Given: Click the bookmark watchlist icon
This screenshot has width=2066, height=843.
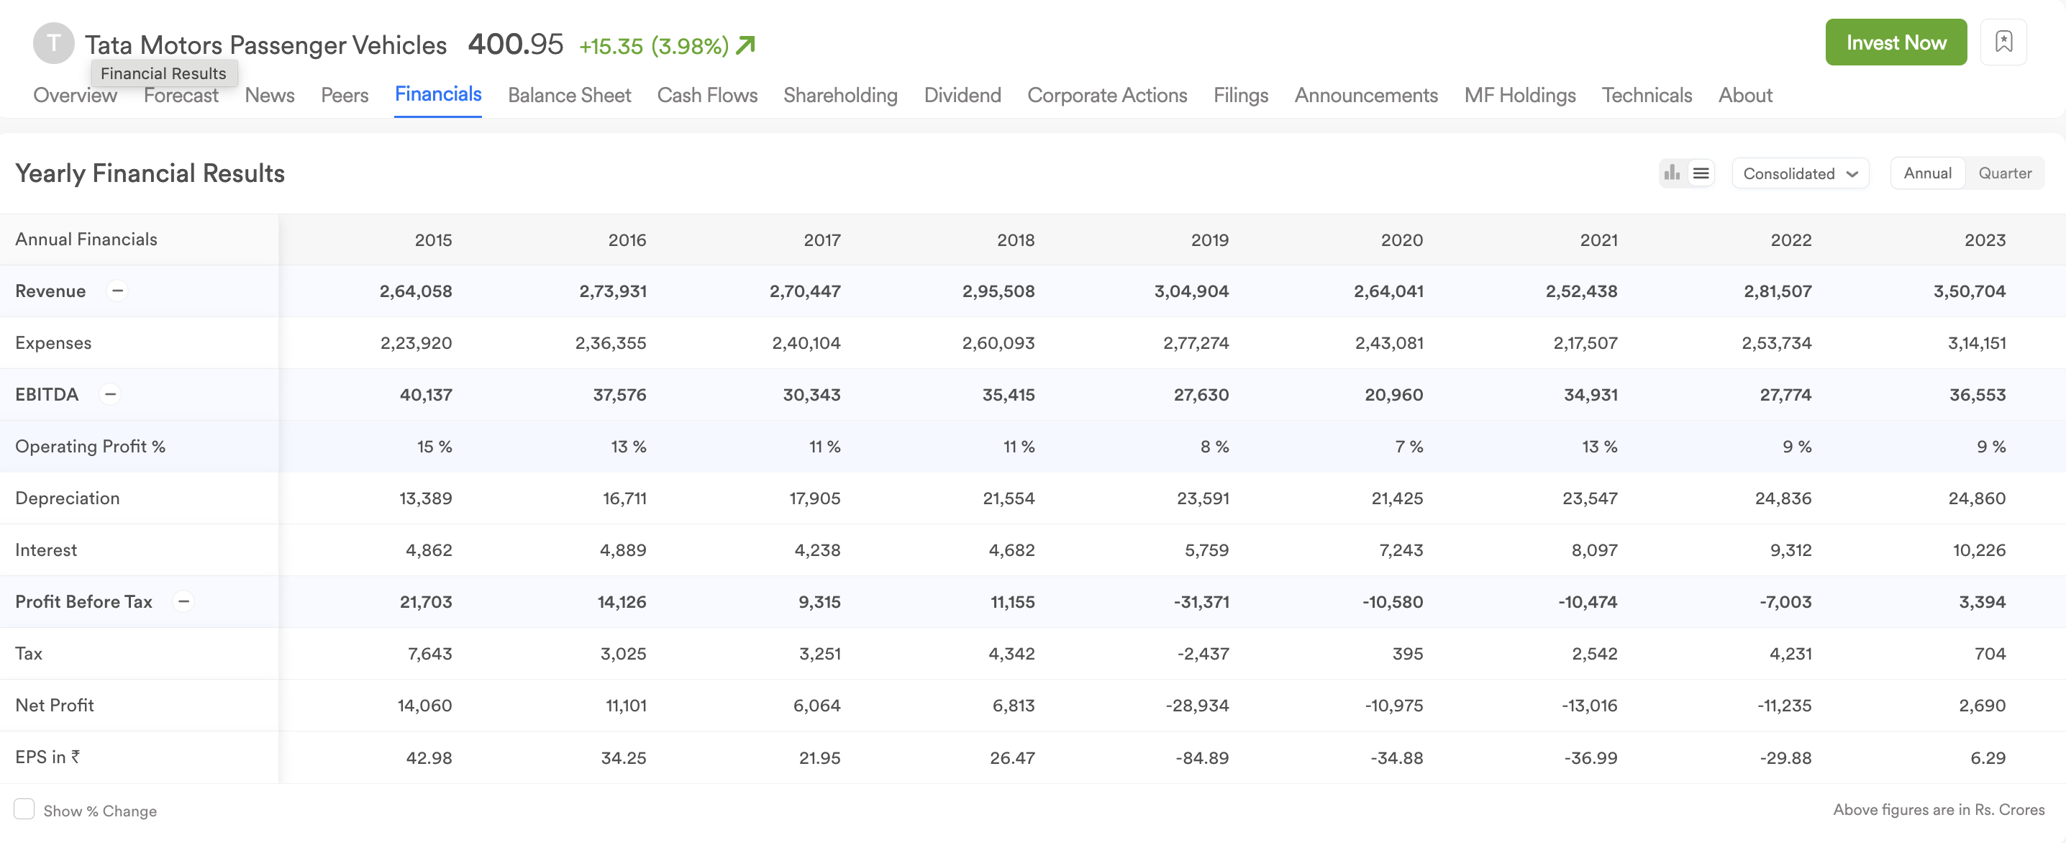Looking at the screenshot, I should point(2003,42).
